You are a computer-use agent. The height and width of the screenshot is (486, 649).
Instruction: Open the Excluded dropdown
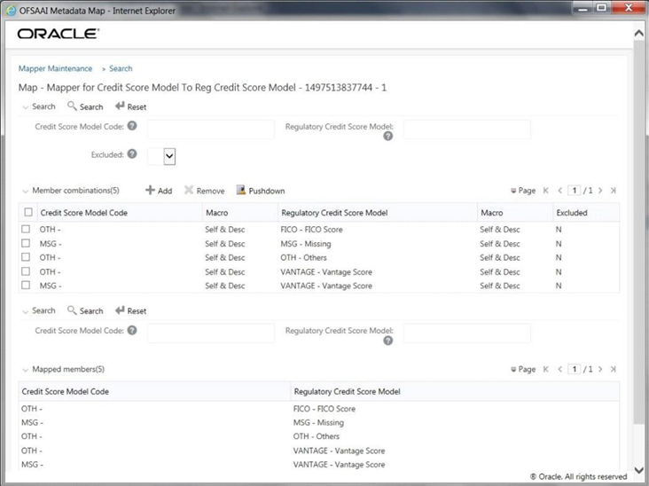pos(169,156)
